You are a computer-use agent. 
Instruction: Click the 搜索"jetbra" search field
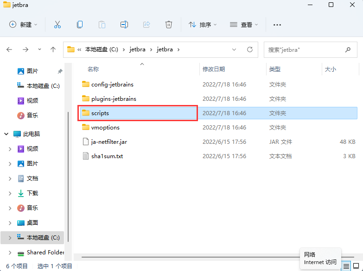click(x=310, y=49)
